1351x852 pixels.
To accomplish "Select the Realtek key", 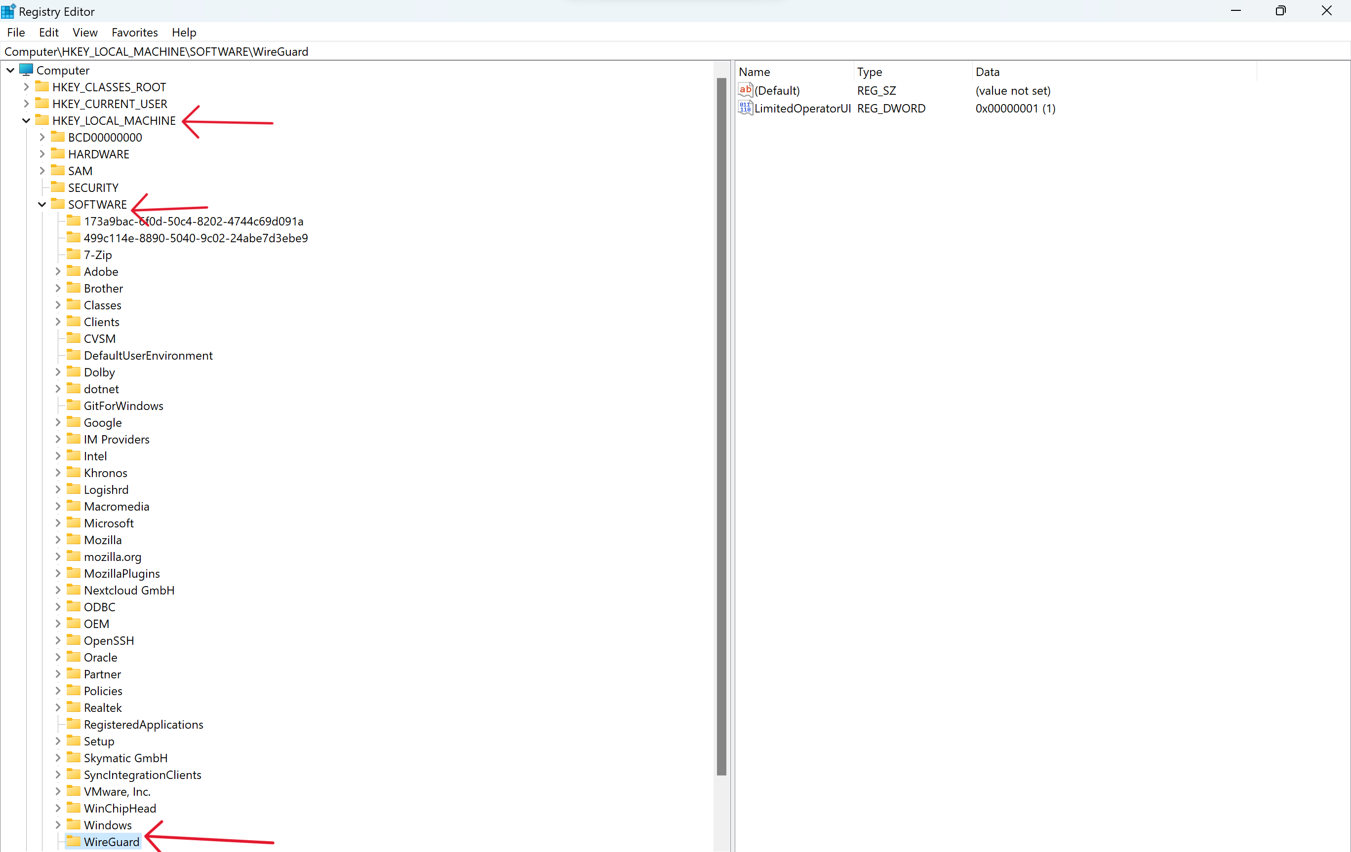I will click(103, 707).
